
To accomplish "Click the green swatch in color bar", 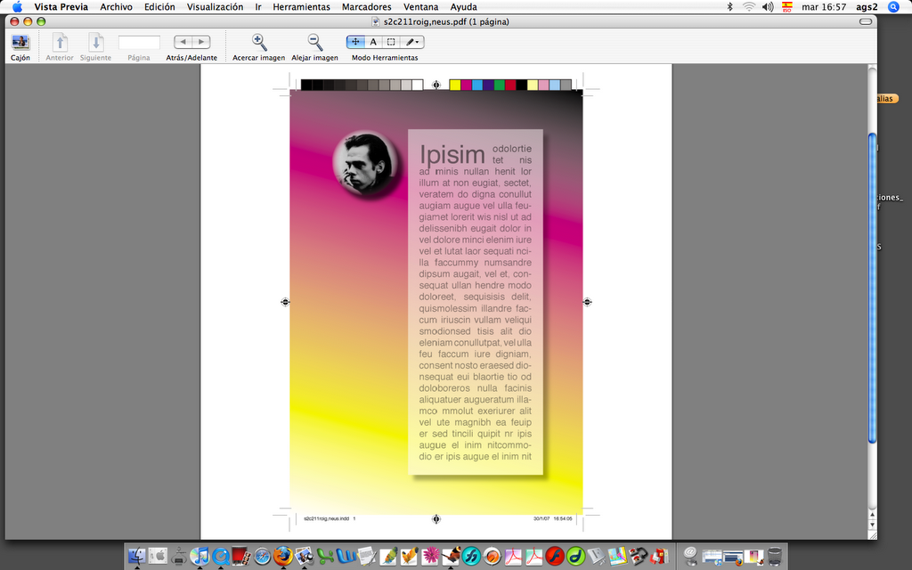I will point(499,85).
